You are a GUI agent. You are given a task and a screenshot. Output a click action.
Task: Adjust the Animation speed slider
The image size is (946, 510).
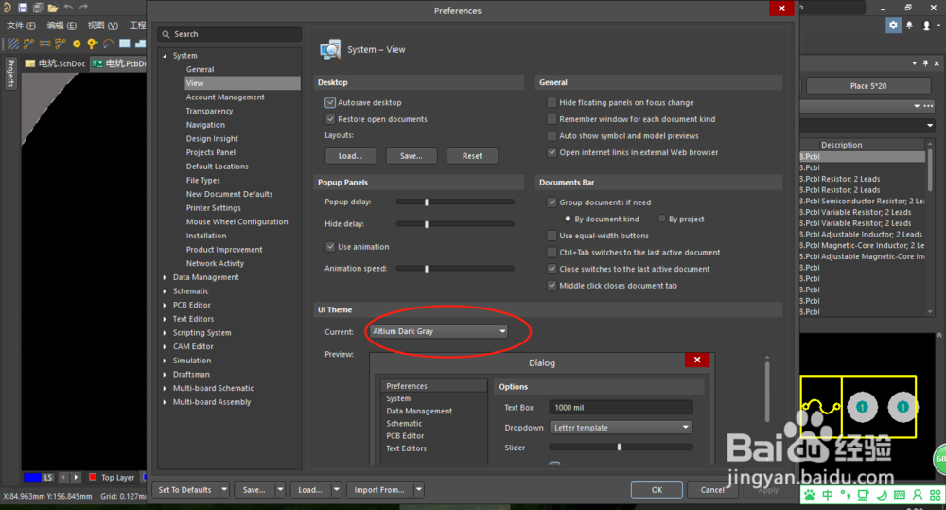tap(455, 269)
